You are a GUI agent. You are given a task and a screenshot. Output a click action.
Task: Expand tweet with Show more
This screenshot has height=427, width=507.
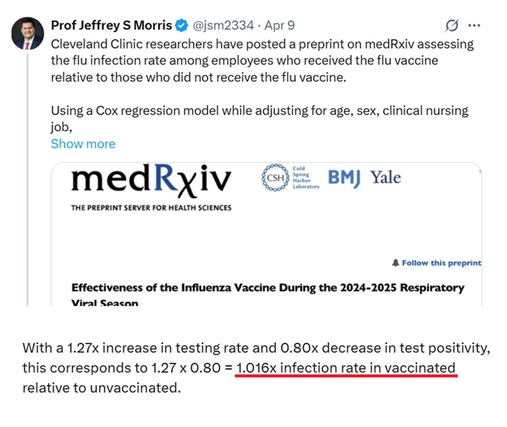[x=83, y=144]
